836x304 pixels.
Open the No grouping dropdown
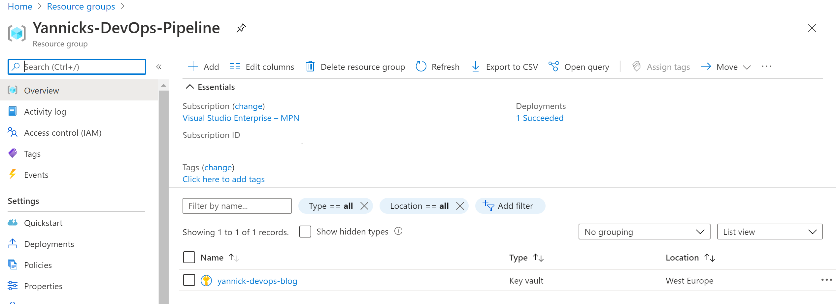(x=644, y=232)
